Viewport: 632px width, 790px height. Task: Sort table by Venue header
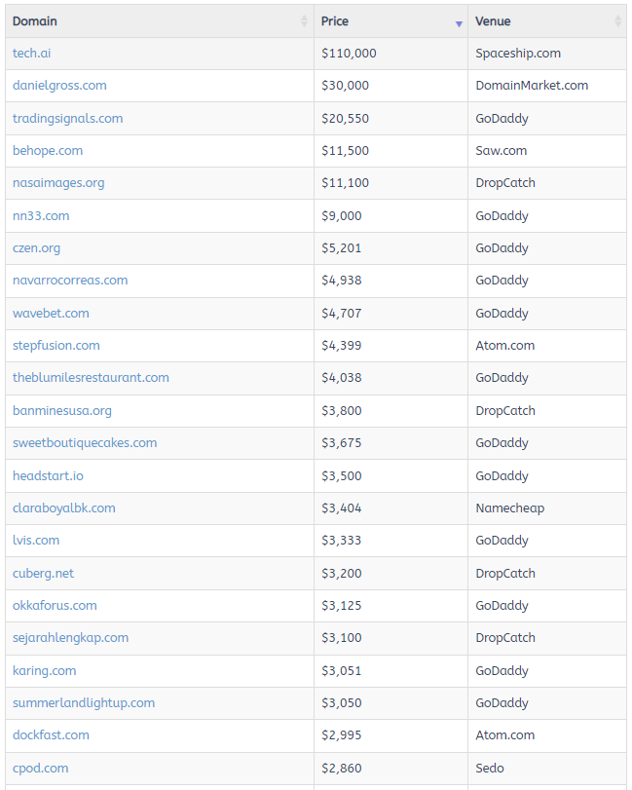pyautogui.click(x=493, y=21)
